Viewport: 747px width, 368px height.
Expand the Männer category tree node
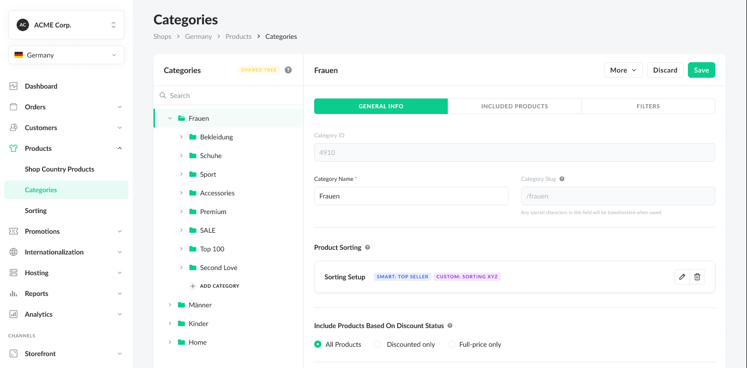170,305
